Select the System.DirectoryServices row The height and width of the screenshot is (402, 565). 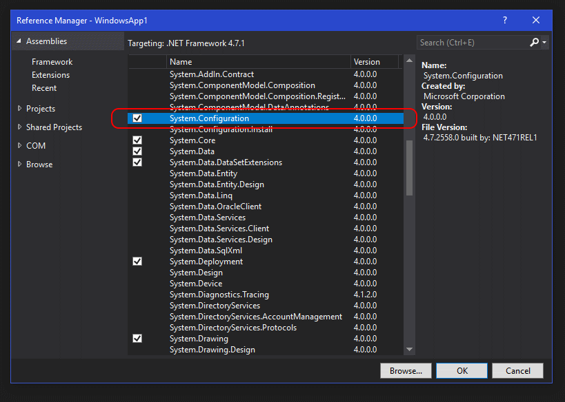tap(266, 306)
